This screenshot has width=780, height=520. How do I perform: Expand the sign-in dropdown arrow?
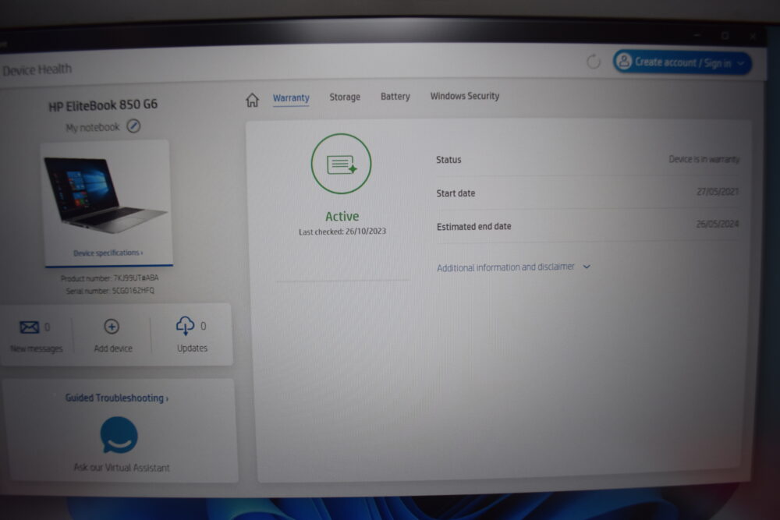click(741, 64)
